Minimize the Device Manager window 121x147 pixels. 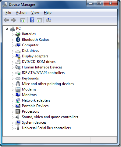coord(91,3)
